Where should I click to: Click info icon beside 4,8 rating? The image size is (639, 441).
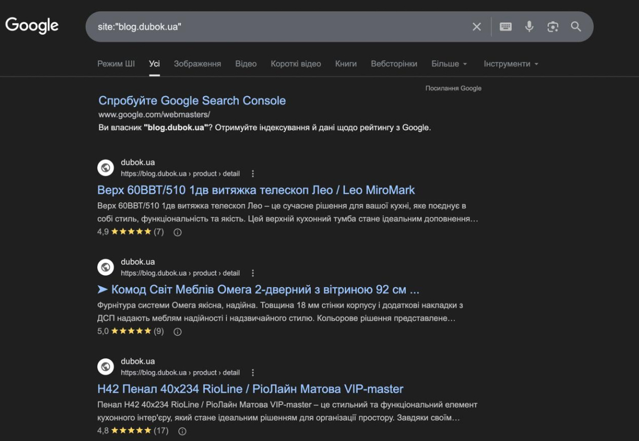(182, 431)
